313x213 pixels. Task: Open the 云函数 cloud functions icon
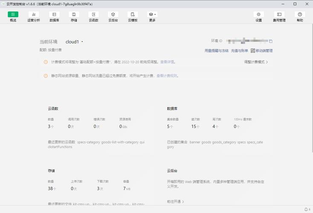pos(93,14)
